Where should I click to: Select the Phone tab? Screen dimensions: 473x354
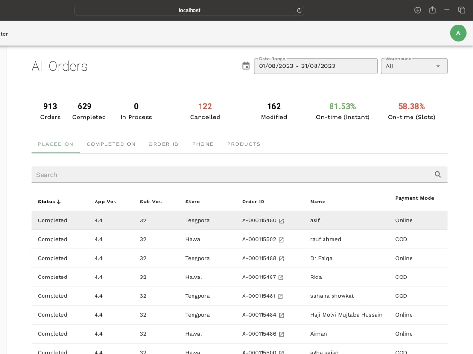click(203, 144)
